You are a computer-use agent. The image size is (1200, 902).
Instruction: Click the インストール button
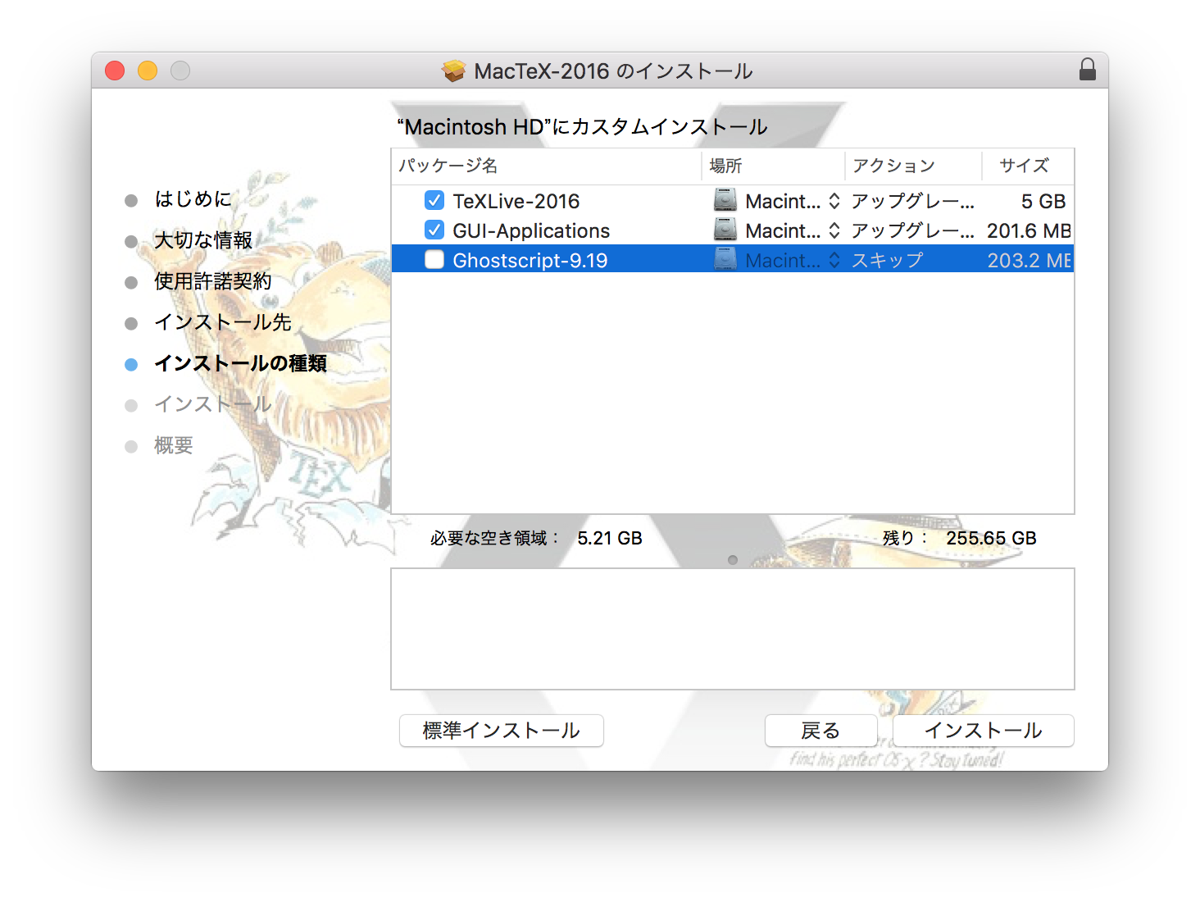[x=984, y=731]
